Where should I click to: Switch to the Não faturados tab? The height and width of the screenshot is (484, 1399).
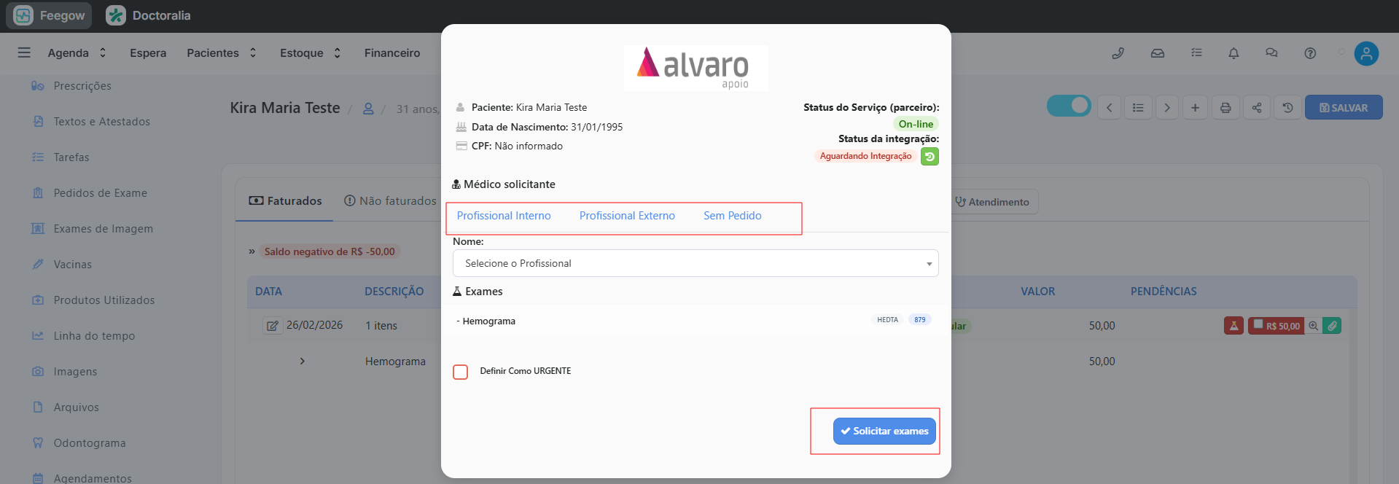pyautogui.click(x=390, y=201)
